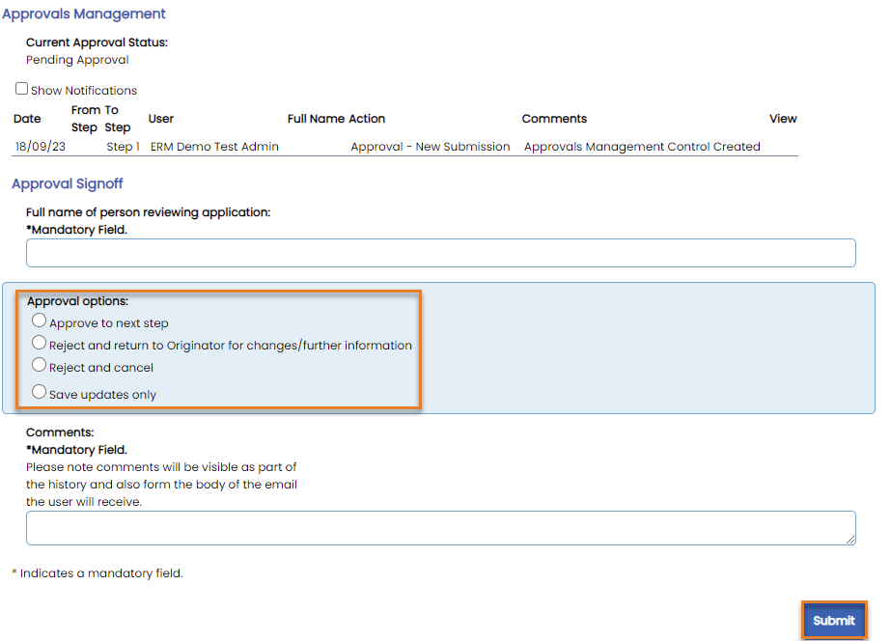Click the Action column header
The width and height of the screenshot is (891, 641).
367,119
